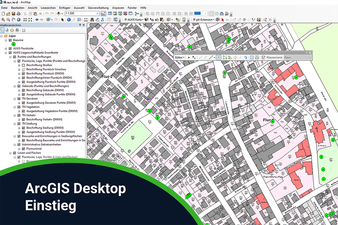This screenshot has width=338, height=225.
Task: Zoom to Full Extent with the globe icon
Action: [19, 20]
